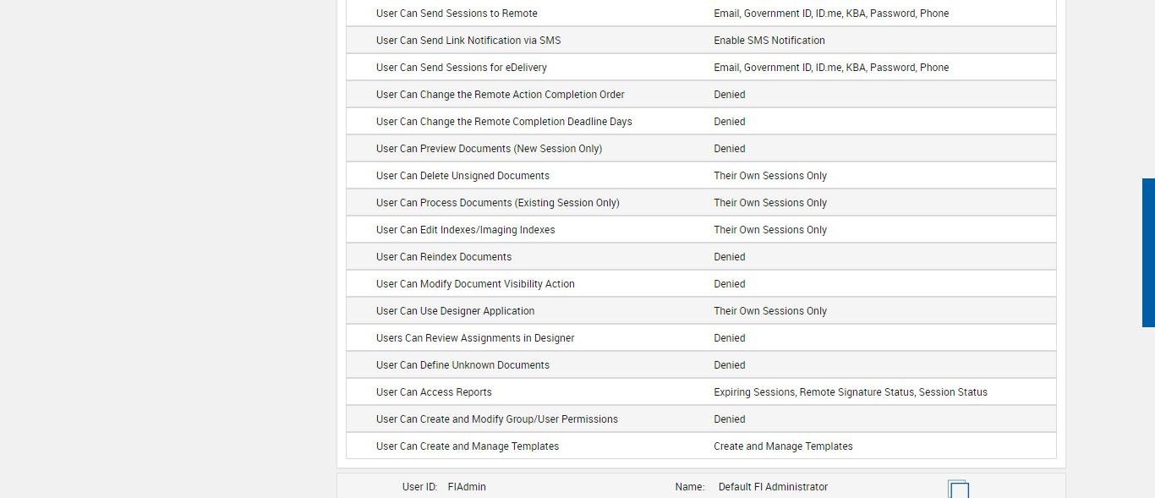This screenshot has width=1155, height=498.
Task: Click the User Can Reindex Documents row
Action: (444, 257)
